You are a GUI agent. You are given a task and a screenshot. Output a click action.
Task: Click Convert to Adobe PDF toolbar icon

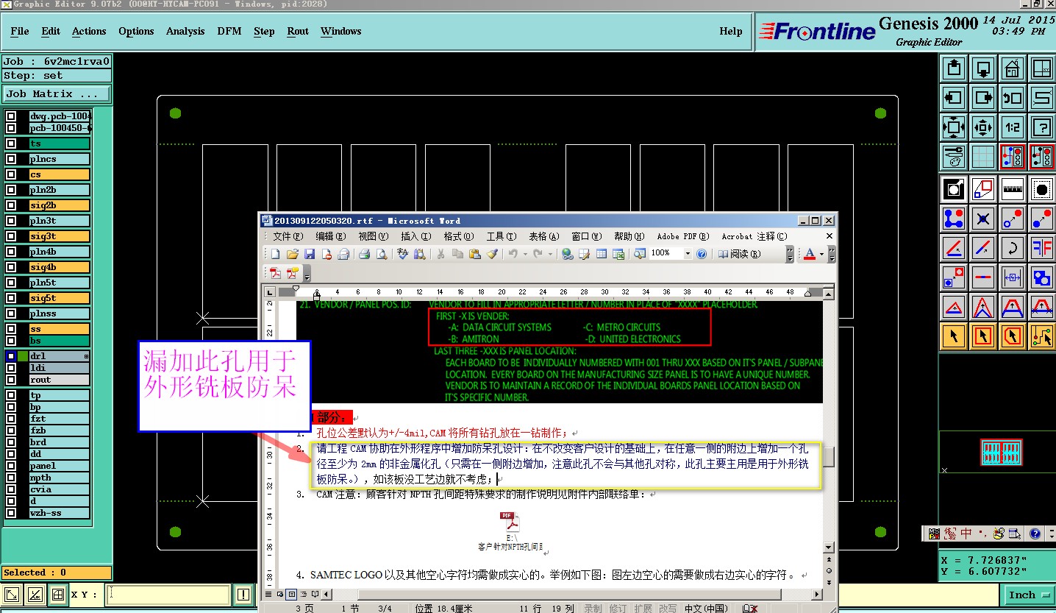pyautogui.click(x=276, y=273)
